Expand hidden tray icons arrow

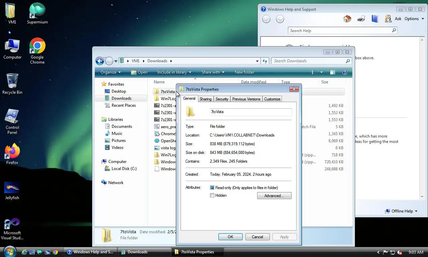tap(379, 252)
